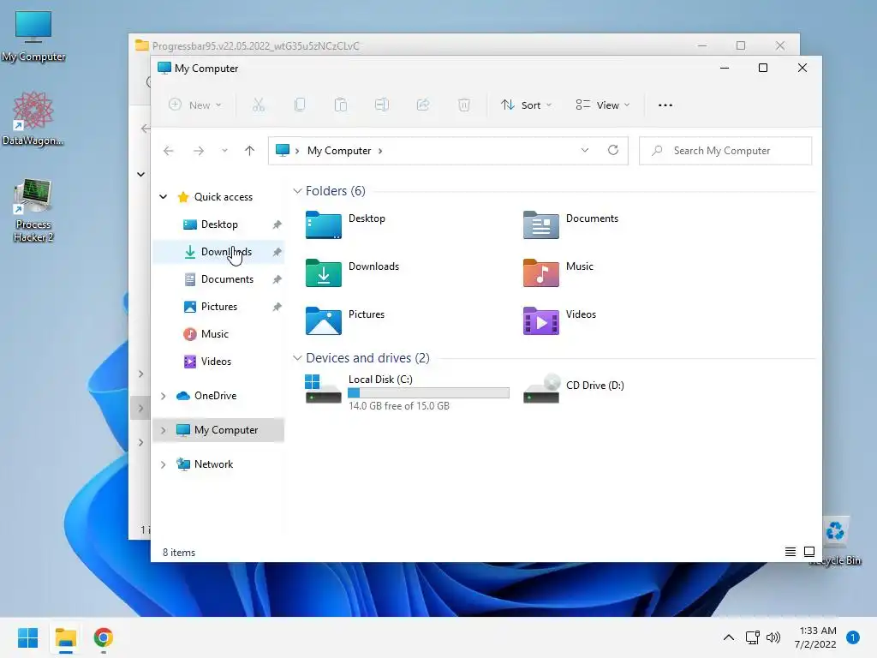Select Documents under Quick access
877x658 pixels.
[x=218, y=279]
